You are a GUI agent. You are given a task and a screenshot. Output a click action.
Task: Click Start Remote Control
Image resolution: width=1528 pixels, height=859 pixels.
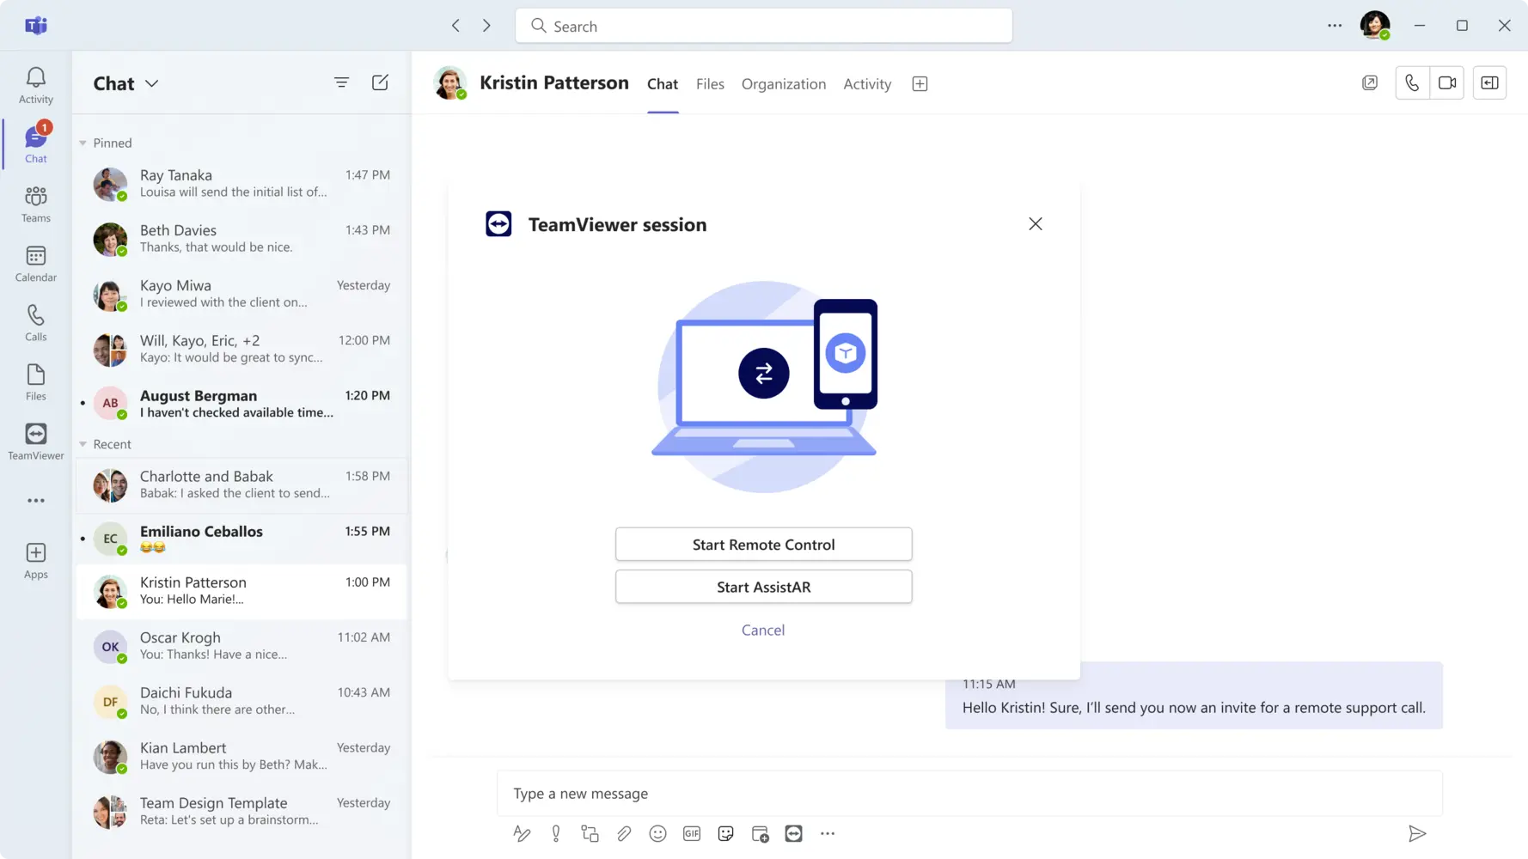(763, 545)
